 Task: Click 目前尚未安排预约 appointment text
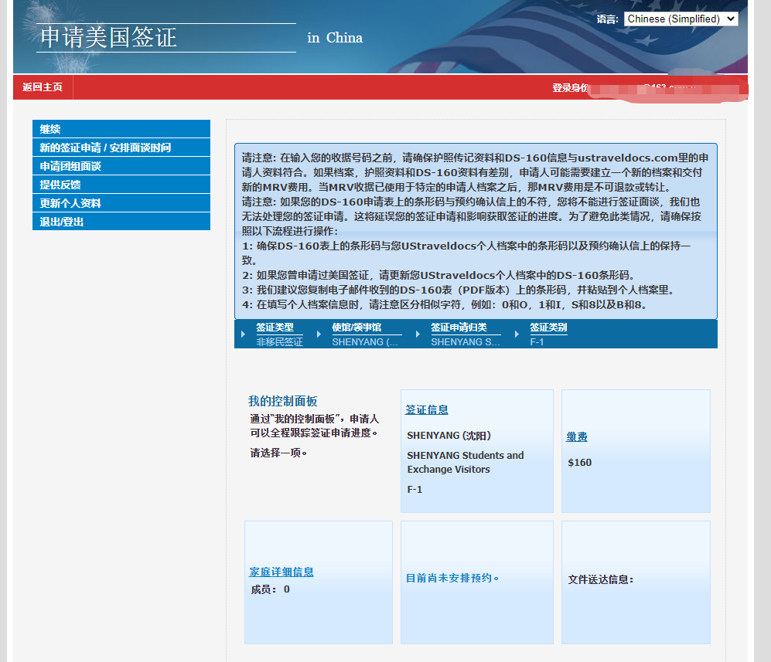tap(452, 578)
